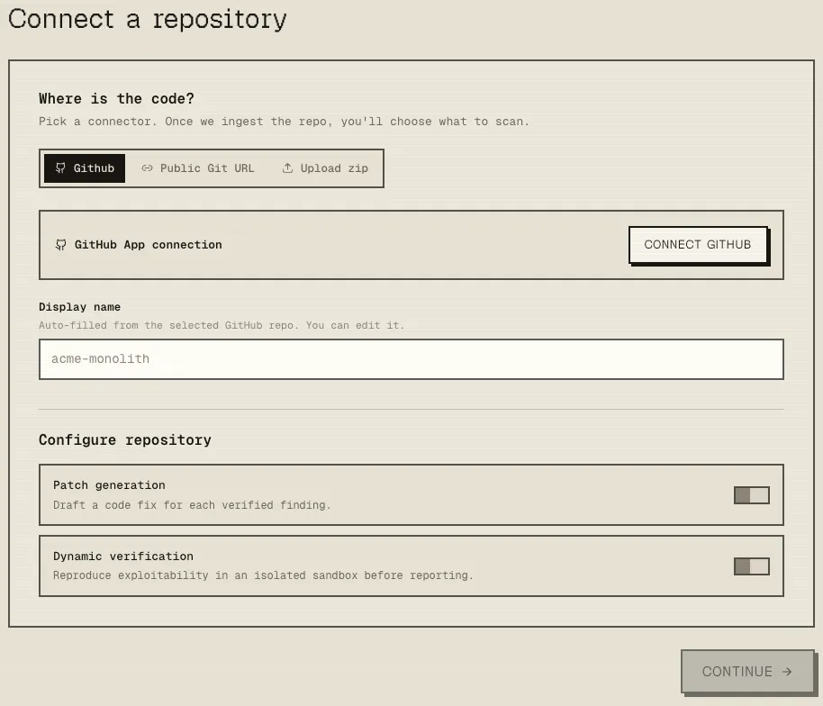This screenshot has height=706, width=823.
Task: Click the upload icon in Upload zip
Action: pyautogui.click(x=287, y=168)
